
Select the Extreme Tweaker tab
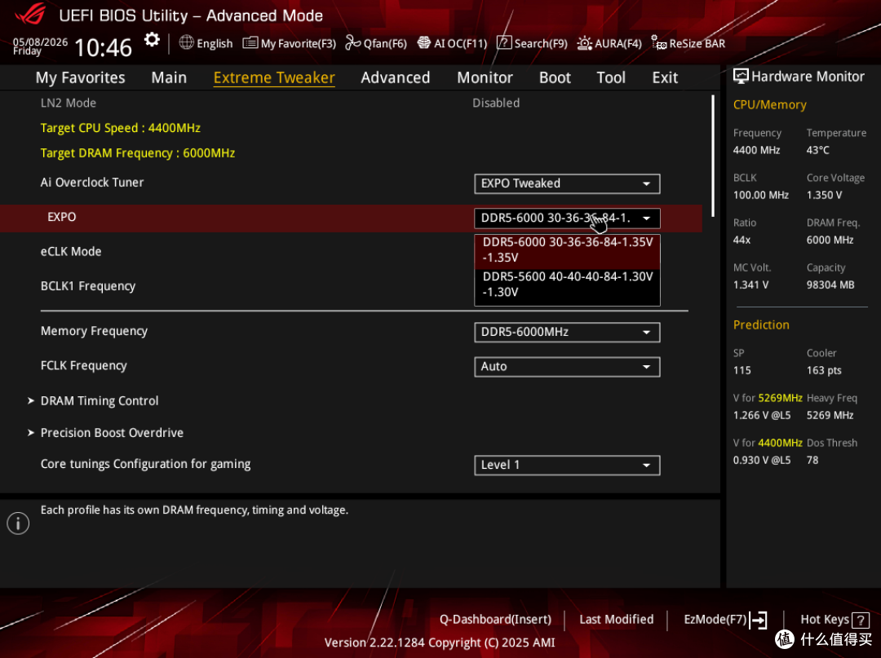point(274,77)
